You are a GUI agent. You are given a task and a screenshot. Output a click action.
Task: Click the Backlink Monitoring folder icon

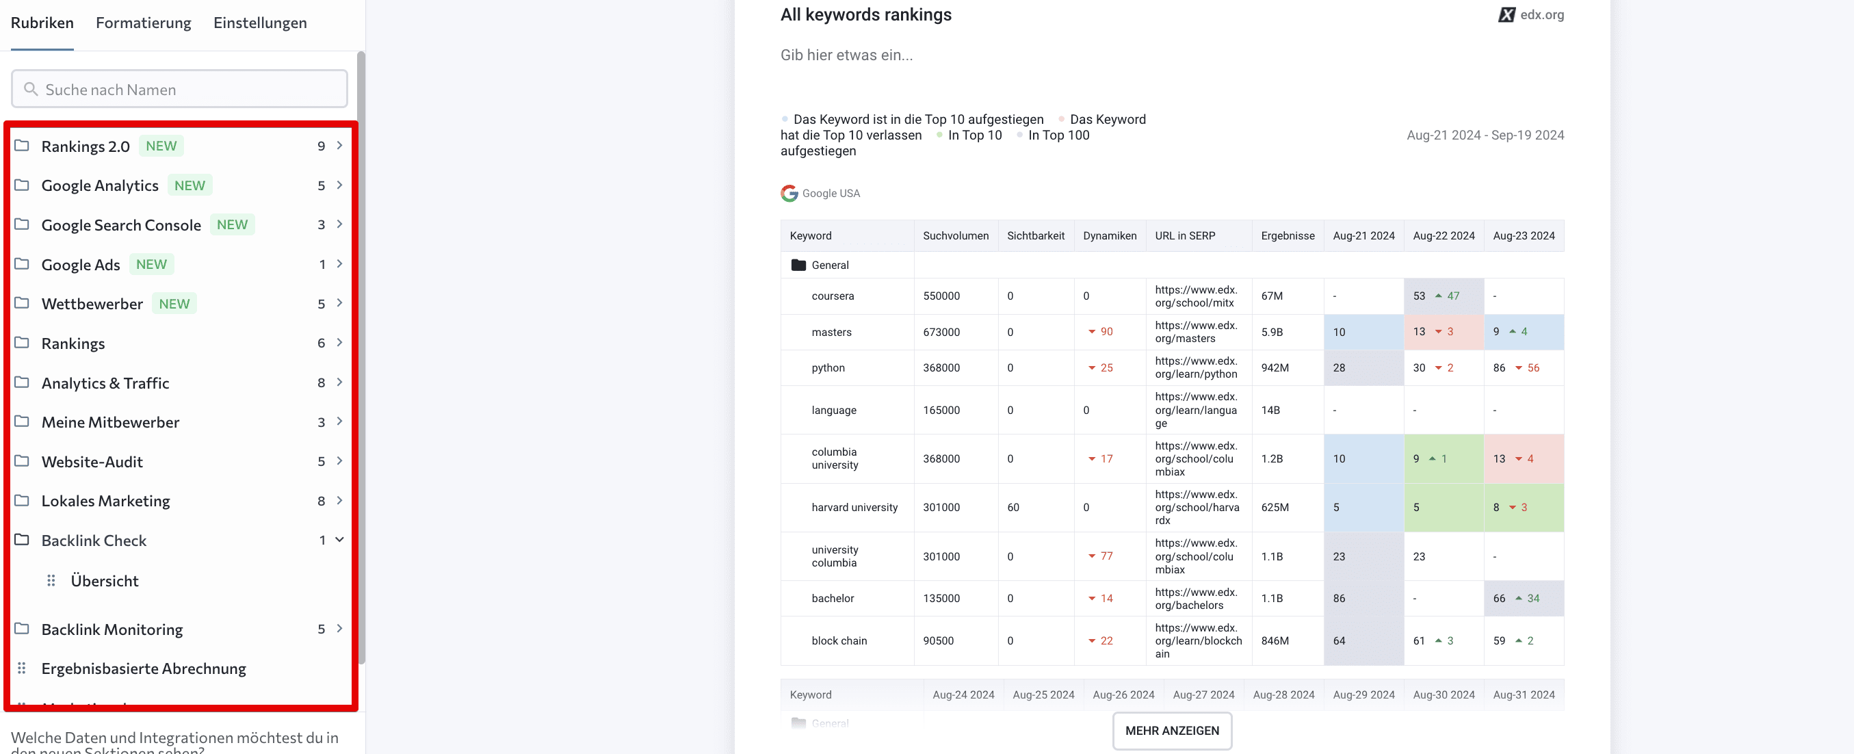click(23, 629)
